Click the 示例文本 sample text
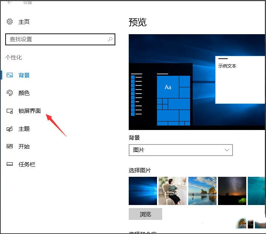Screen dimensions: 266x234 pyautogui.click(x=227, y=66)
